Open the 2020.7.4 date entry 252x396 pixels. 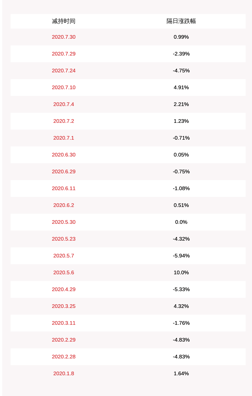(x=64, y=104)
